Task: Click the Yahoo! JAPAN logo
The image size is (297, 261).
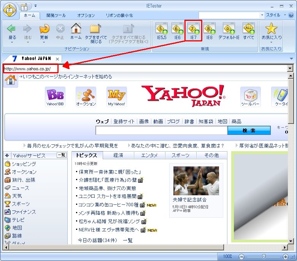Action: (x=183, y=96)
